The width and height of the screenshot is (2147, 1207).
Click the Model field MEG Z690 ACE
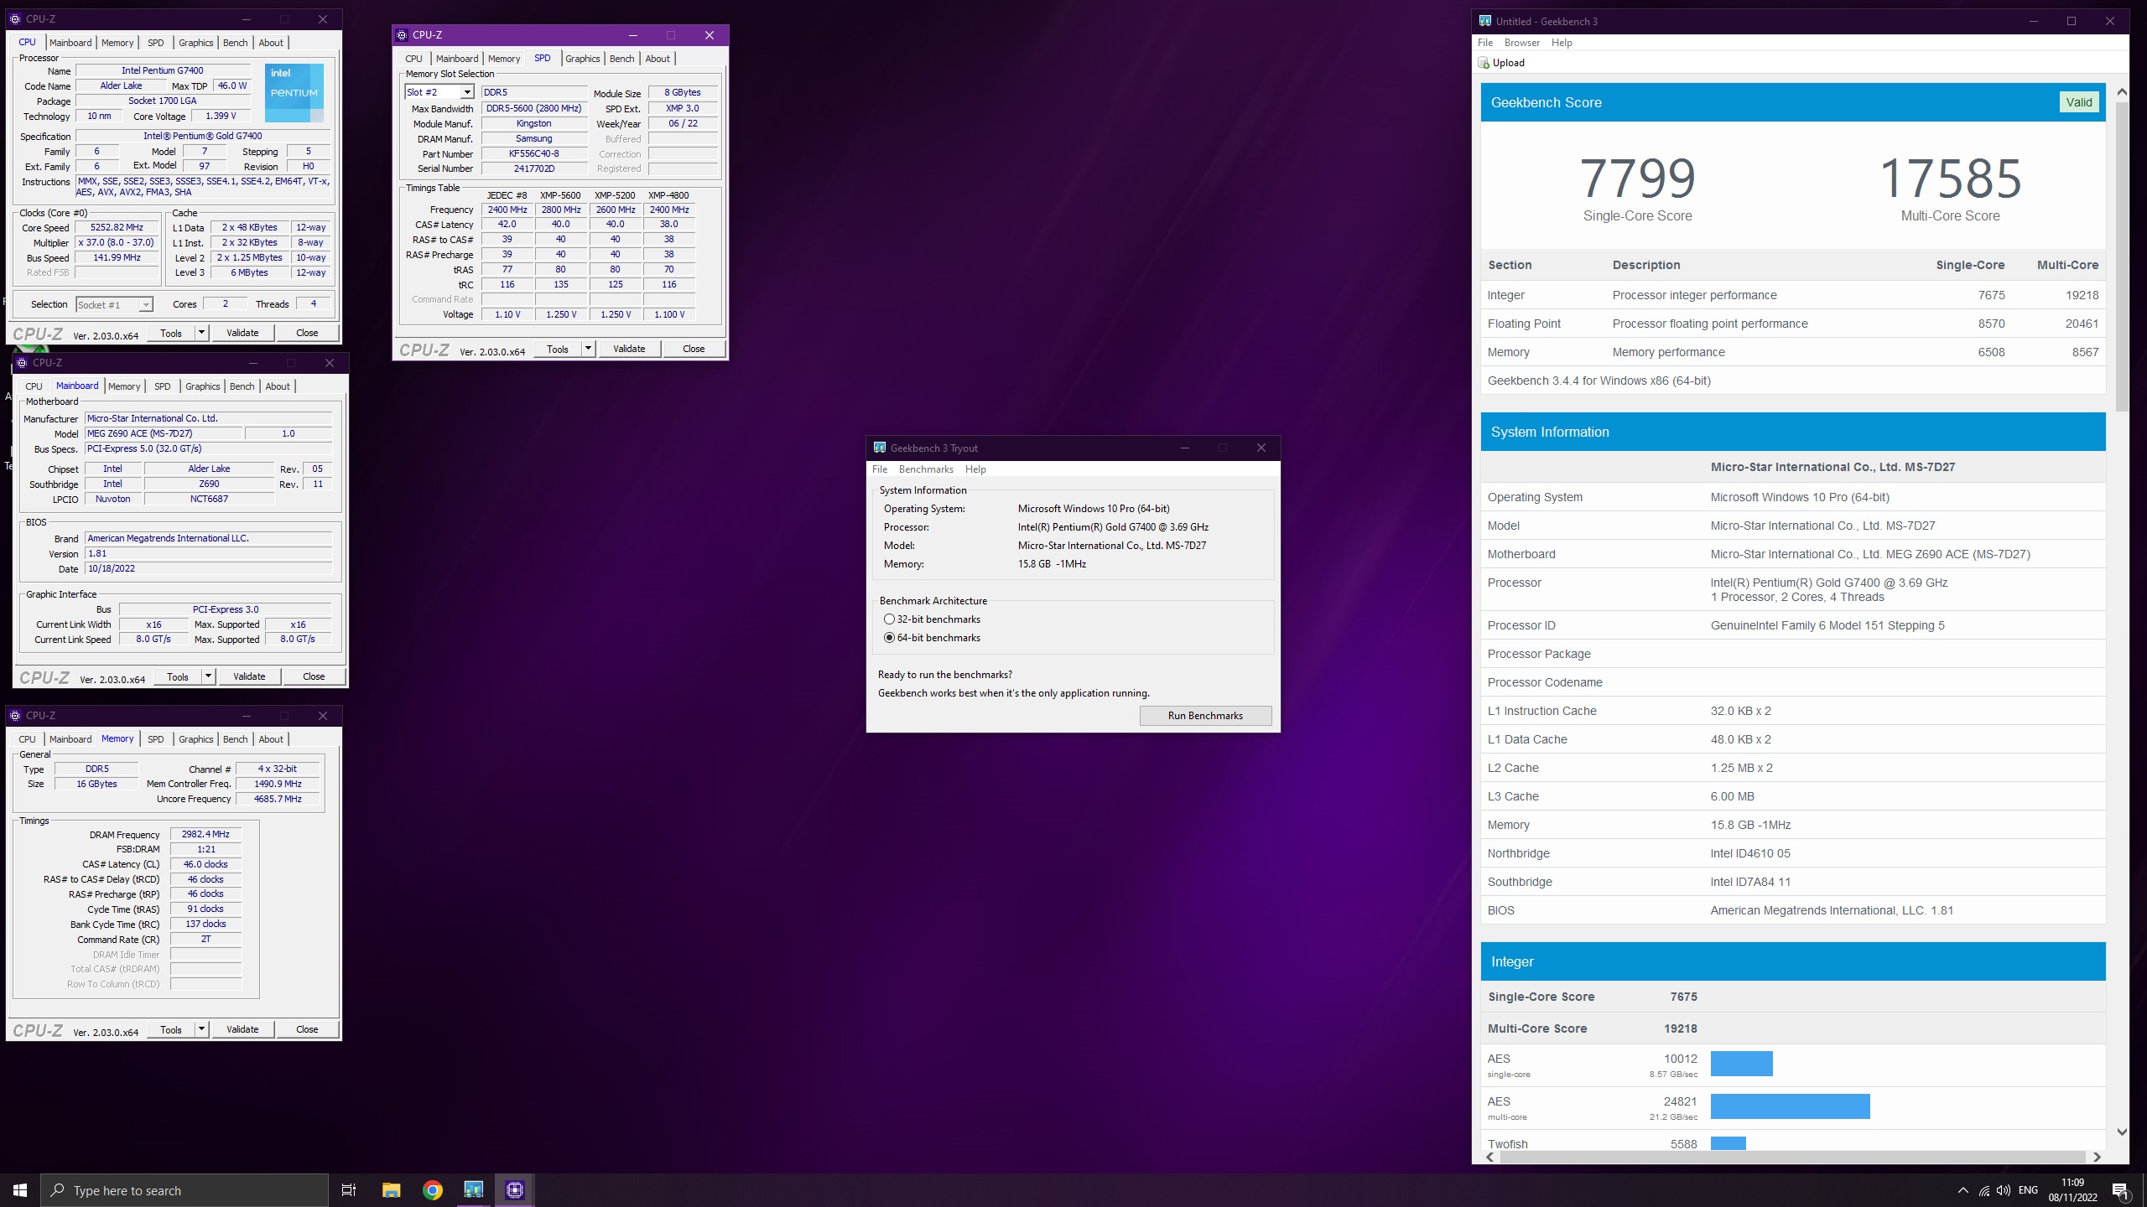coord(164,434)
